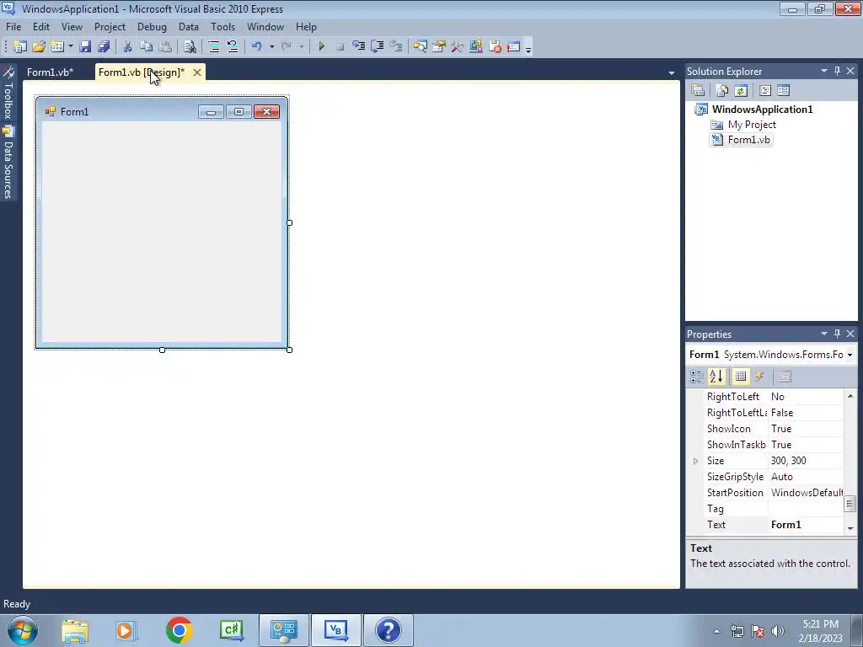Open the active files list dropdown arrow

[x=672, y=72]
